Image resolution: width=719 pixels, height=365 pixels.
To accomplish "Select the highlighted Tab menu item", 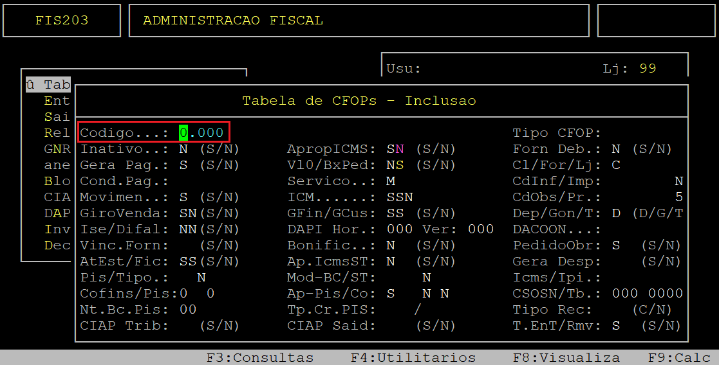I will [x=49, y=85].
